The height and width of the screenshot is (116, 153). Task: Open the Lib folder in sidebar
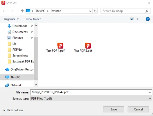click(x=14, y=44)
